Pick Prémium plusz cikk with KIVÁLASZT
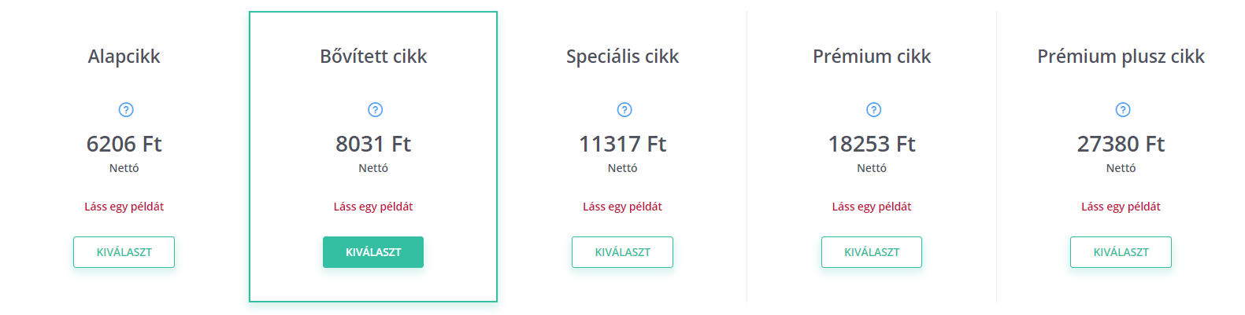This screenshot has height=315, width=1245. coord(1121,252)
